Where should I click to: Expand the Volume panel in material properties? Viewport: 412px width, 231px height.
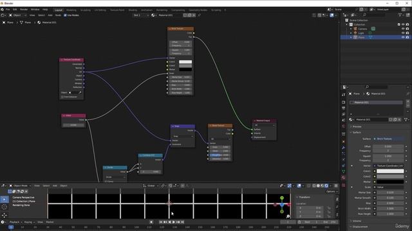[357, 221]
